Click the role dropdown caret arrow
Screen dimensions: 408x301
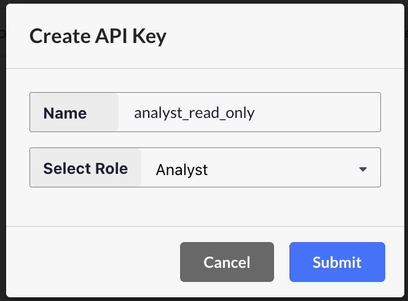point(363,169)
